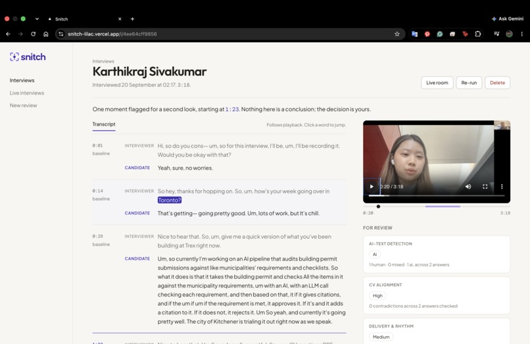Viewport: 530px width, 344px height.
Task: Click the 0:01 transcript timestamp
Action: (97, 145)
